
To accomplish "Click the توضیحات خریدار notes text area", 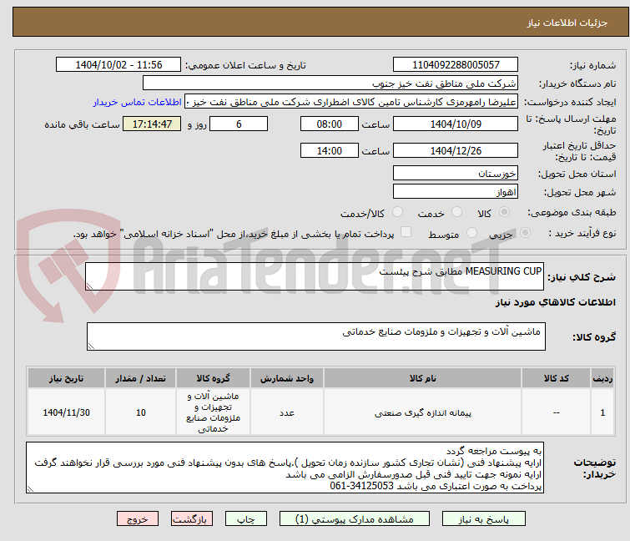I will point(285,468).
